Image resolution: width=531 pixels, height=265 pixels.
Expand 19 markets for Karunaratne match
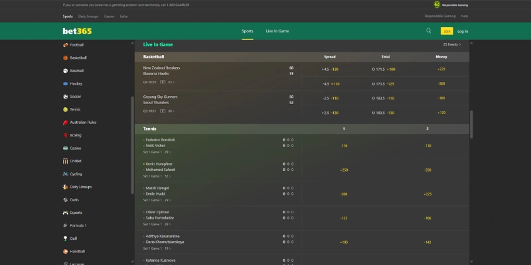point(168,248)
